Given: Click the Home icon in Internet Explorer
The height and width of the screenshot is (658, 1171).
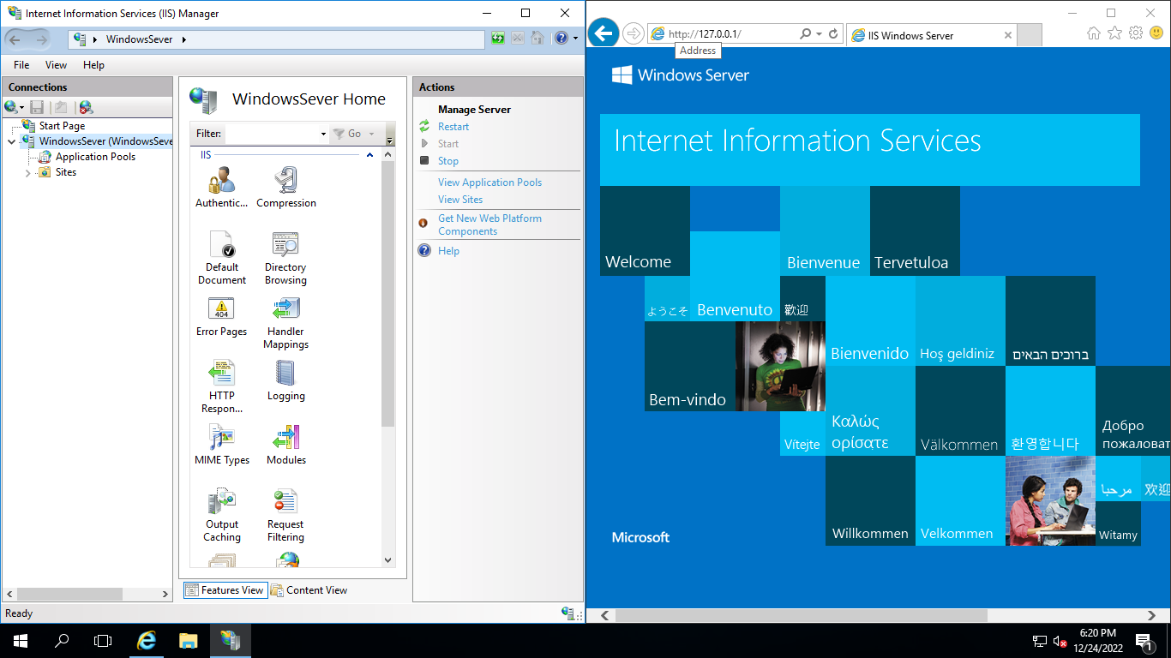Looking at the screenshot, I should click(x=1093, y=33).
